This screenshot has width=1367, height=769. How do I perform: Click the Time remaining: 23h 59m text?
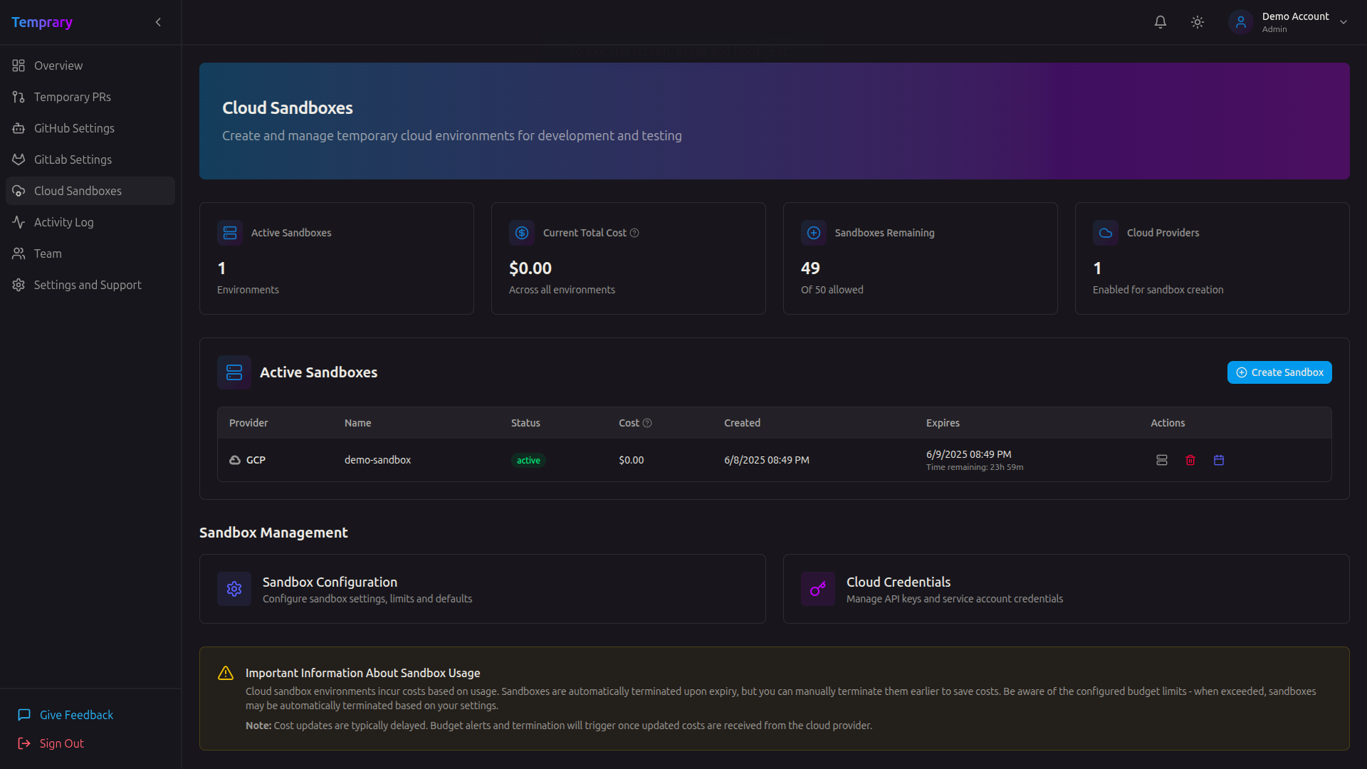[x=975, y=468]
